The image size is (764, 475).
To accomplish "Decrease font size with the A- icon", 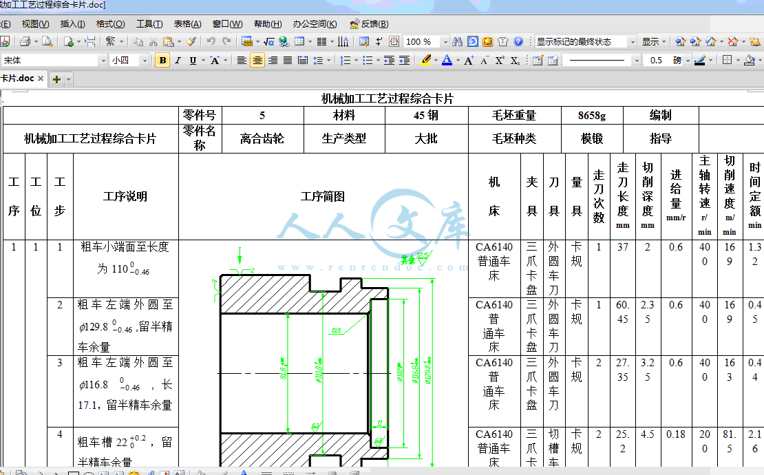I will pyautogui.click(x=485, y=61).
